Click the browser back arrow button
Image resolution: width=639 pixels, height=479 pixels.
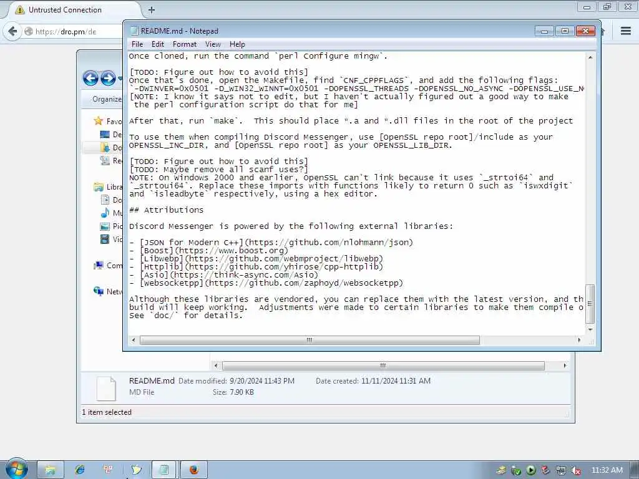click(x=12, y=31)
